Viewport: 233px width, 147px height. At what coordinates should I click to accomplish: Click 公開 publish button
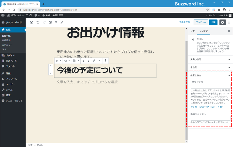(x=213, y=22)
